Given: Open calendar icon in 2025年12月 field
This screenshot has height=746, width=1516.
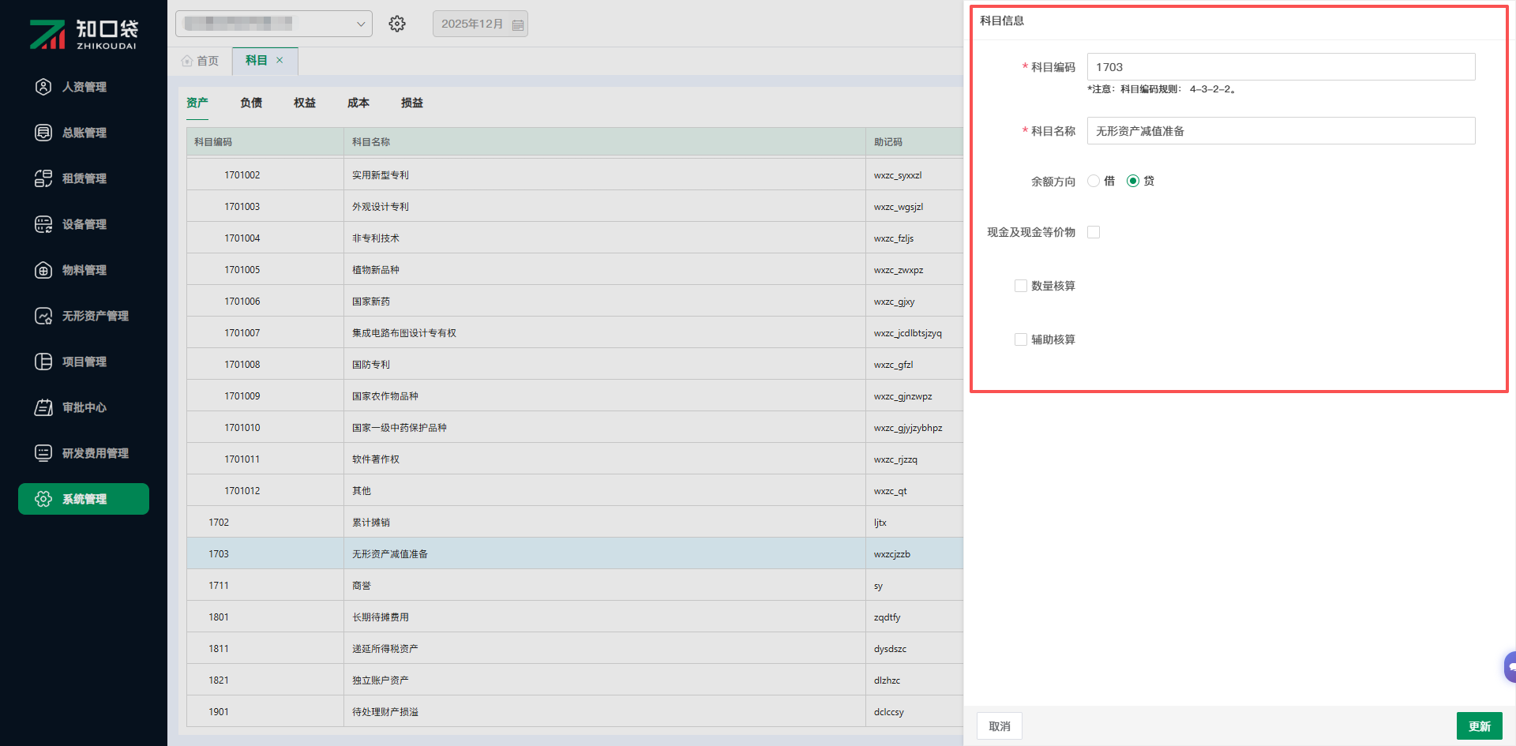Looking at the screenshot, I should tap(518, 24).
